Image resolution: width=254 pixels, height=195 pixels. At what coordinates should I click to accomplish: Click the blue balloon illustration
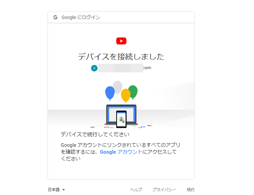[110, 93]
